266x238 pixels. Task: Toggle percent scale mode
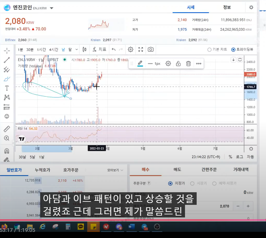230,157
